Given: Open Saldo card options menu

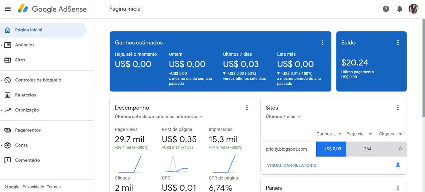Looking at the screenshot, I should 398,43.
